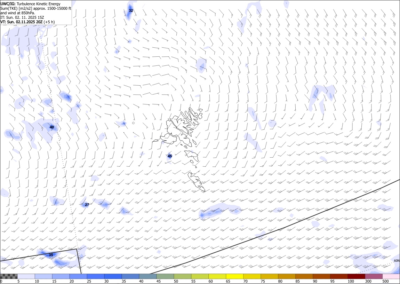The image size is (400, 284).
Task: Select the brown swatch between 90 and 95
Action: [321, 276]
